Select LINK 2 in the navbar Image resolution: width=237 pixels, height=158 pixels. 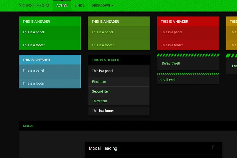coord(79,6)
